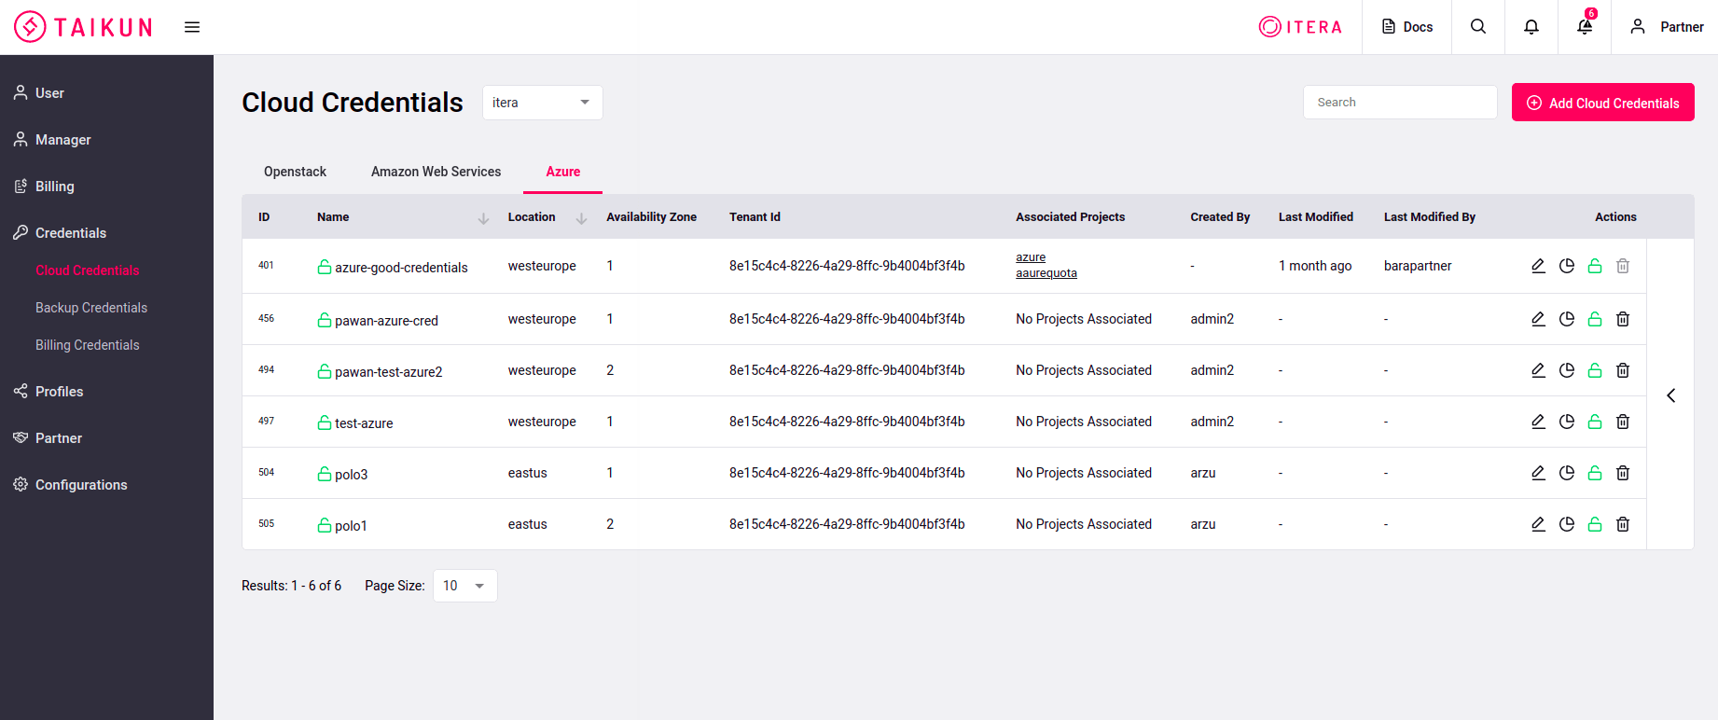Click the hamburger menu icon beside the logo

coord(192,27)
